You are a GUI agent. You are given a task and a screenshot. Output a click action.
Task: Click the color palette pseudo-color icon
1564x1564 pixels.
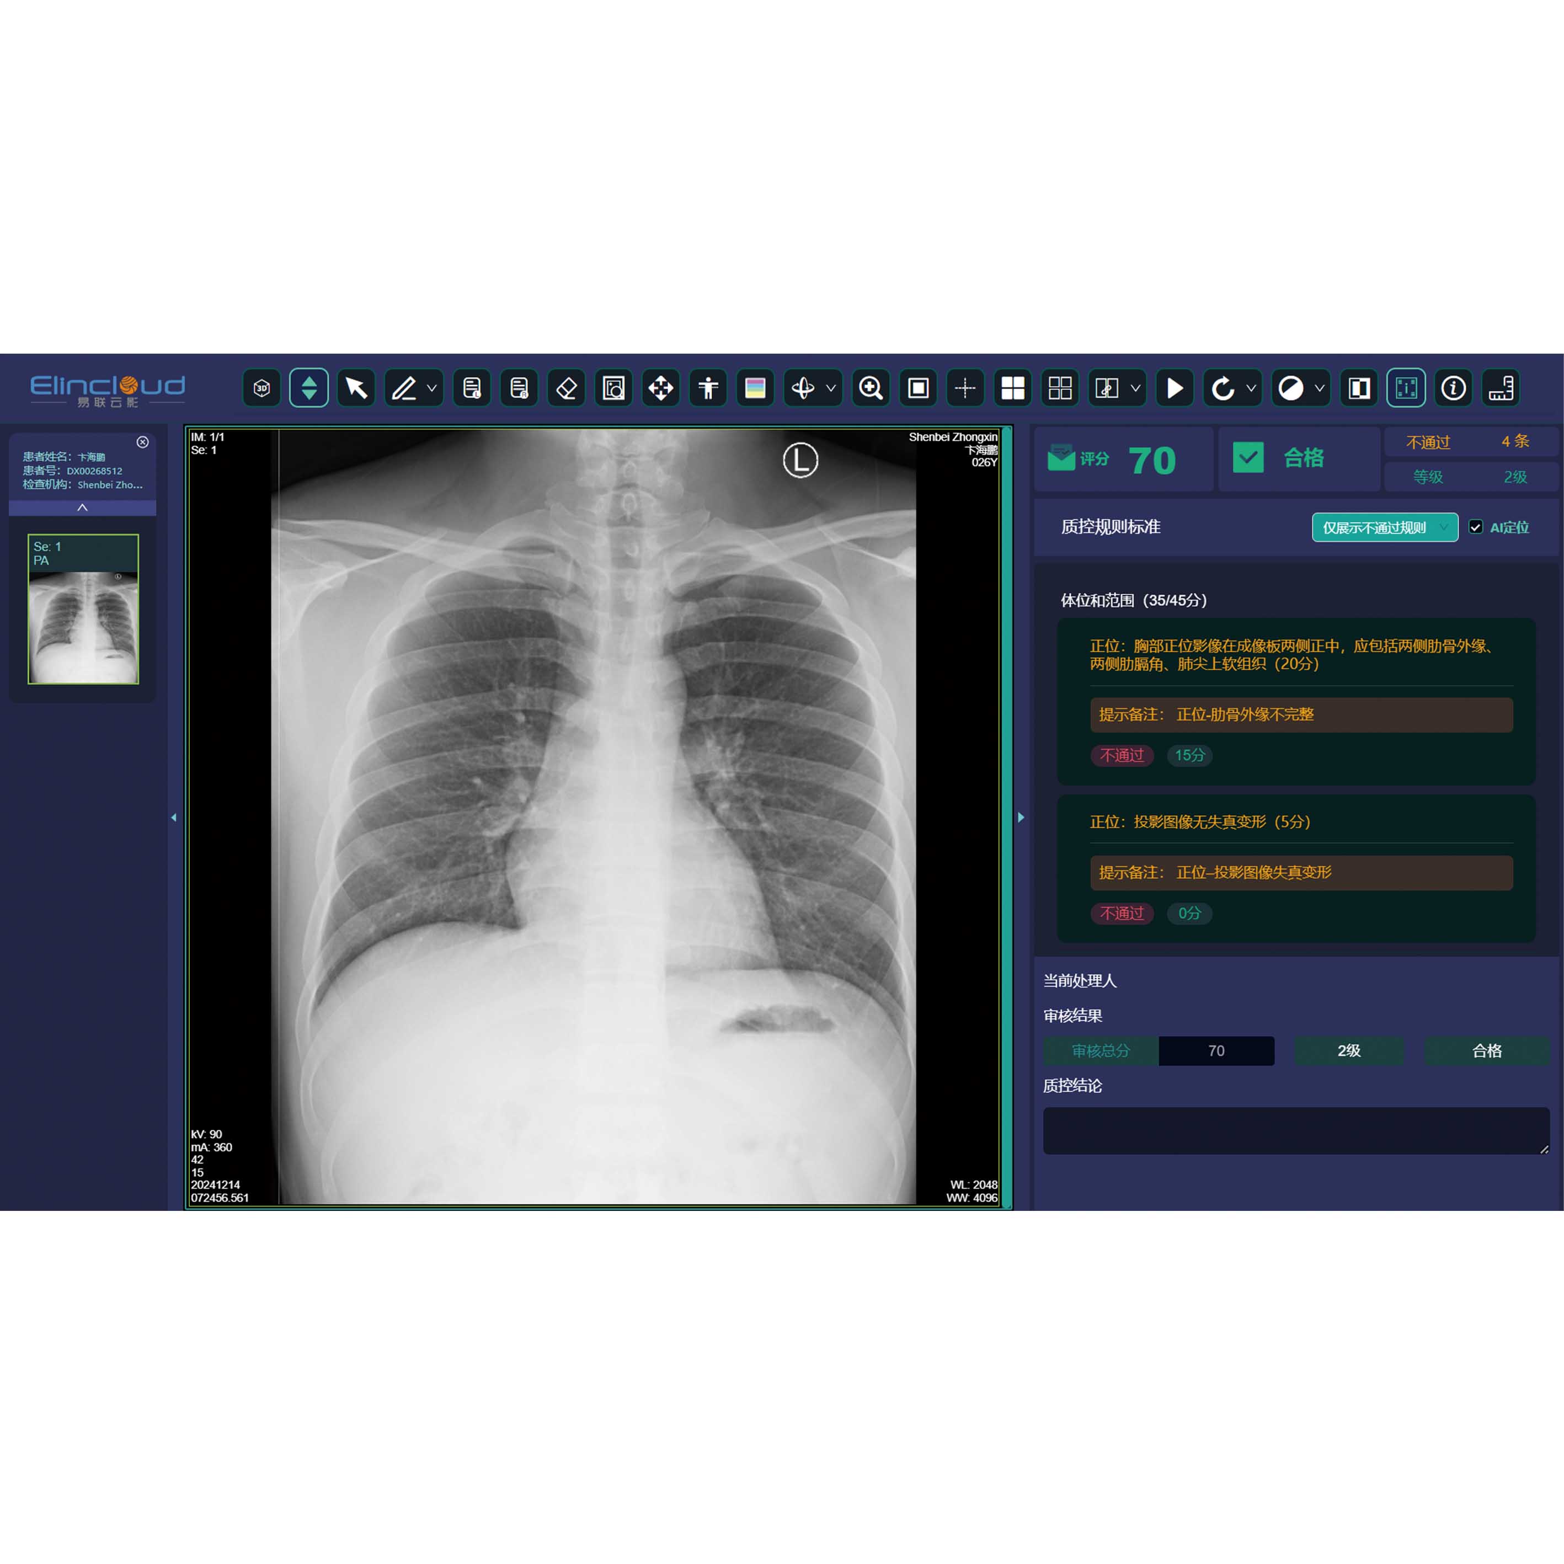[x=755, y=388]
